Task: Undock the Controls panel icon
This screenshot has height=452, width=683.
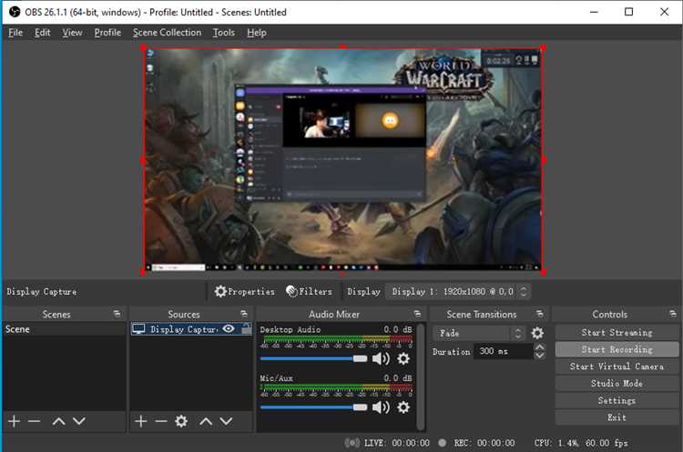Action: (x=673, y=314)
